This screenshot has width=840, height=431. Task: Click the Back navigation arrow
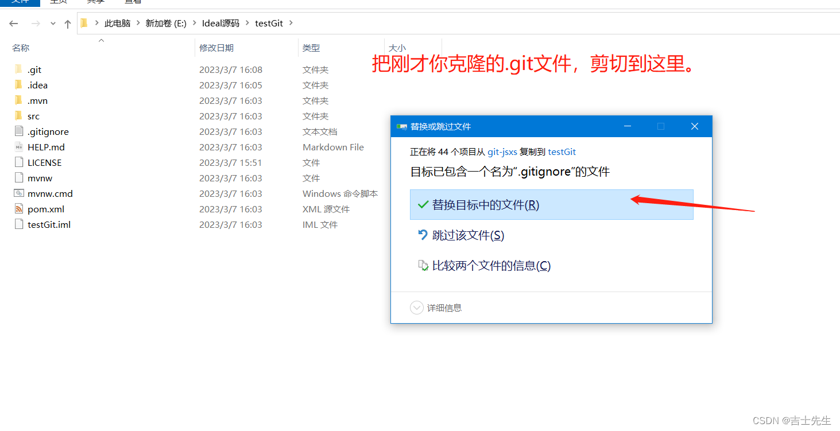point(14,24)
